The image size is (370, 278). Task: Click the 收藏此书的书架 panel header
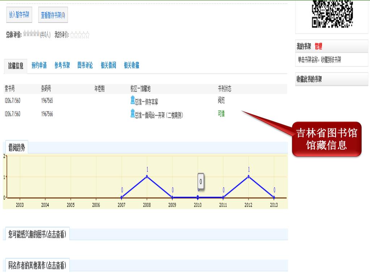[332, 79]
